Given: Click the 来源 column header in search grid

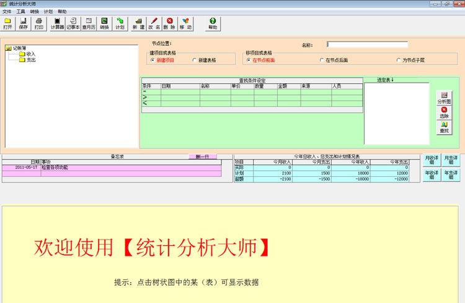Looking at the screenshot, I should (x=316, y=86).
